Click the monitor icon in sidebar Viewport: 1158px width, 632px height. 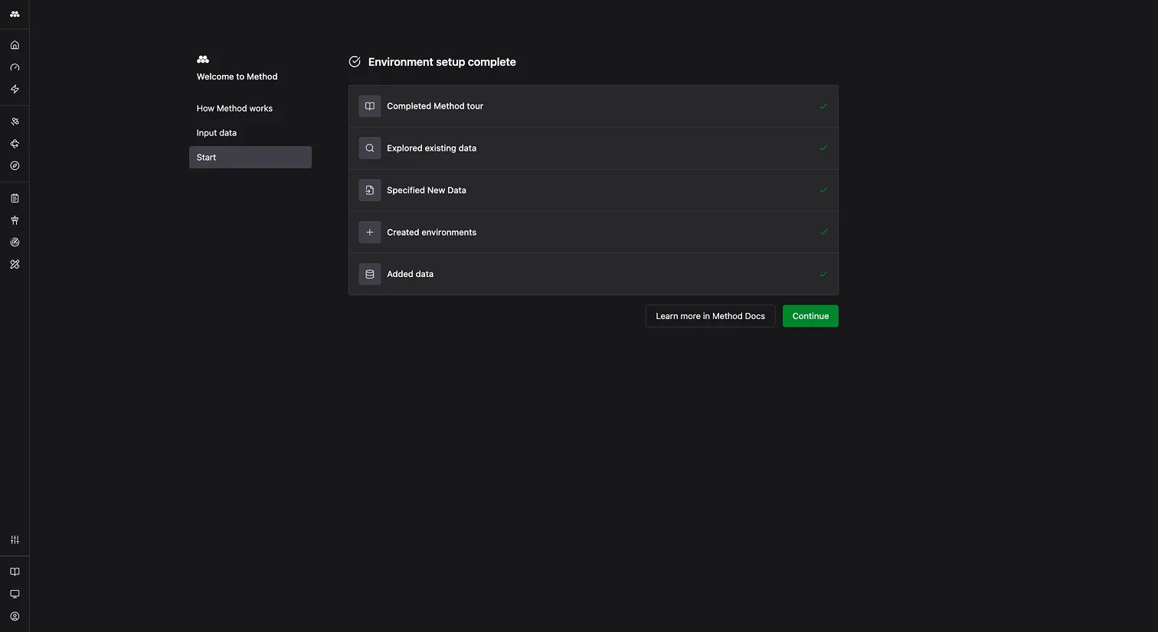tap(15, 594)
